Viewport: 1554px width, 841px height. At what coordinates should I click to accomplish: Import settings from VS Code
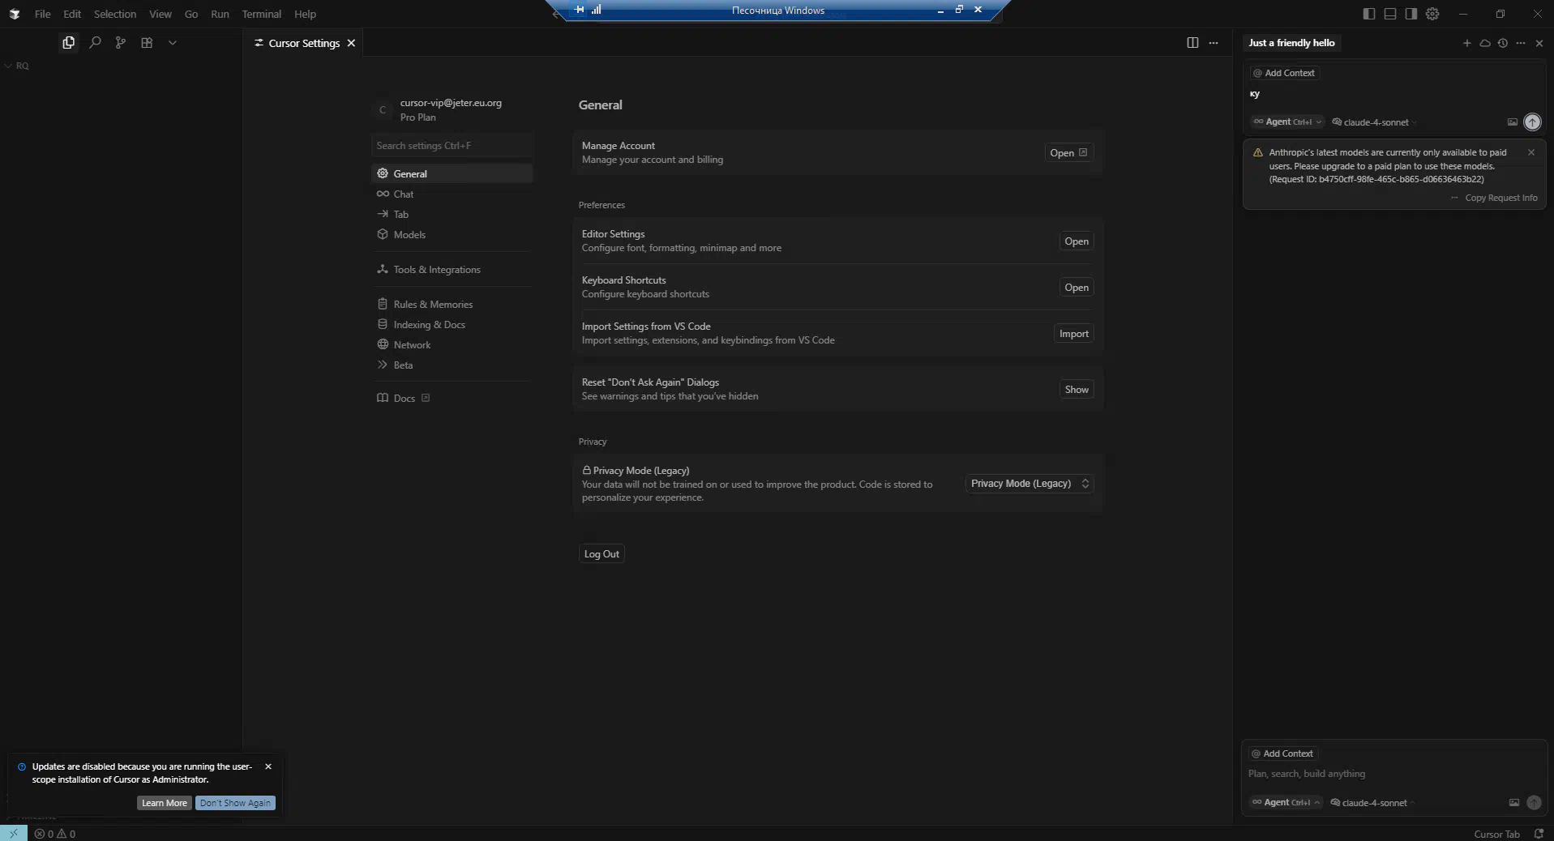point(1073,334)
